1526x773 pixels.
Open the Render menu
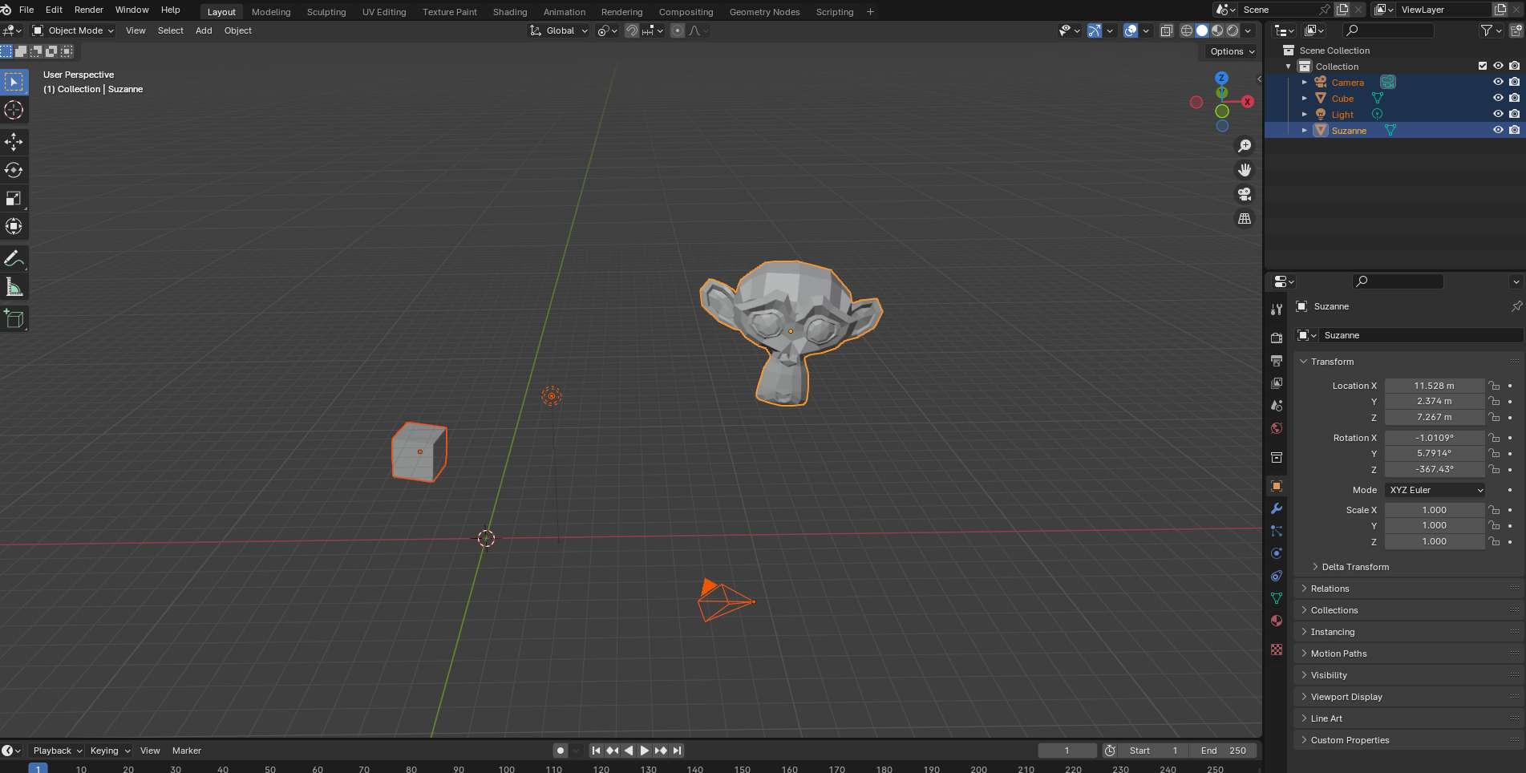coord(88,10)
